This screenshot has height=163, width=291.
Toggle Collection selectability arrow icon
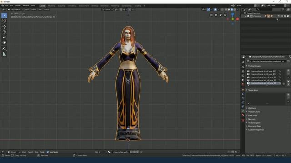coord(279,16)
